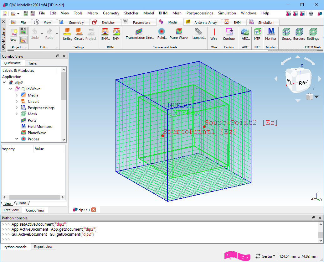Float the Python console panel
Viewport: 324px width, 262px height.
tap(313, 218)
